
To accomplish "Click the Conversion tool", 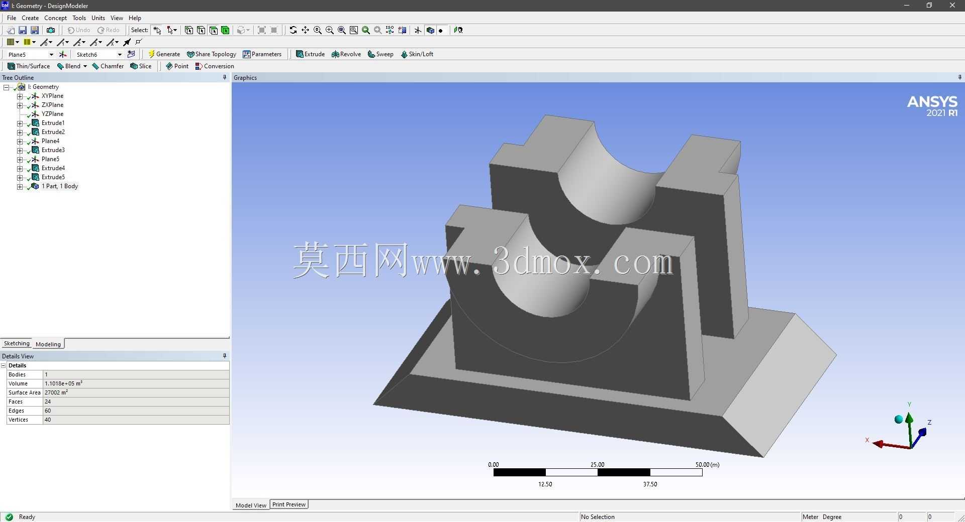I will tap(215, 66).
